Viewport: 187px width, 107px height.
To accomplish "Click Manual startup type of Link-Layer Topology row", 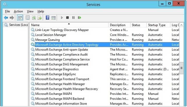I will [153, 30].
